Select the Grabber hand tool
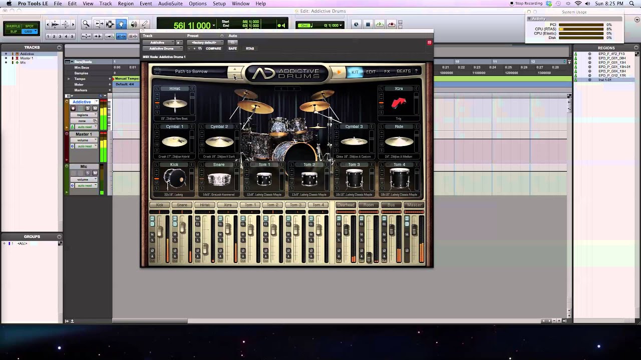 point(121,24)
